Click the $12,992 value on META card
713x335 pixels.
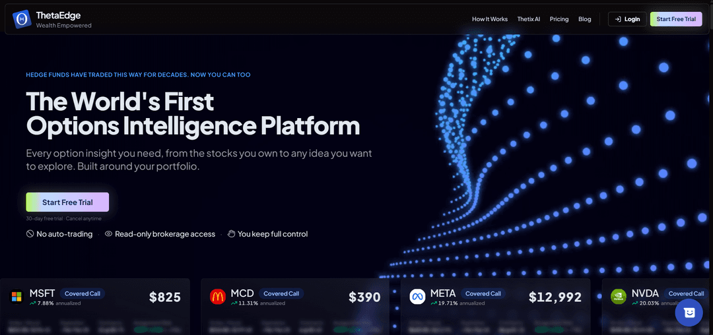click(555, 297)
